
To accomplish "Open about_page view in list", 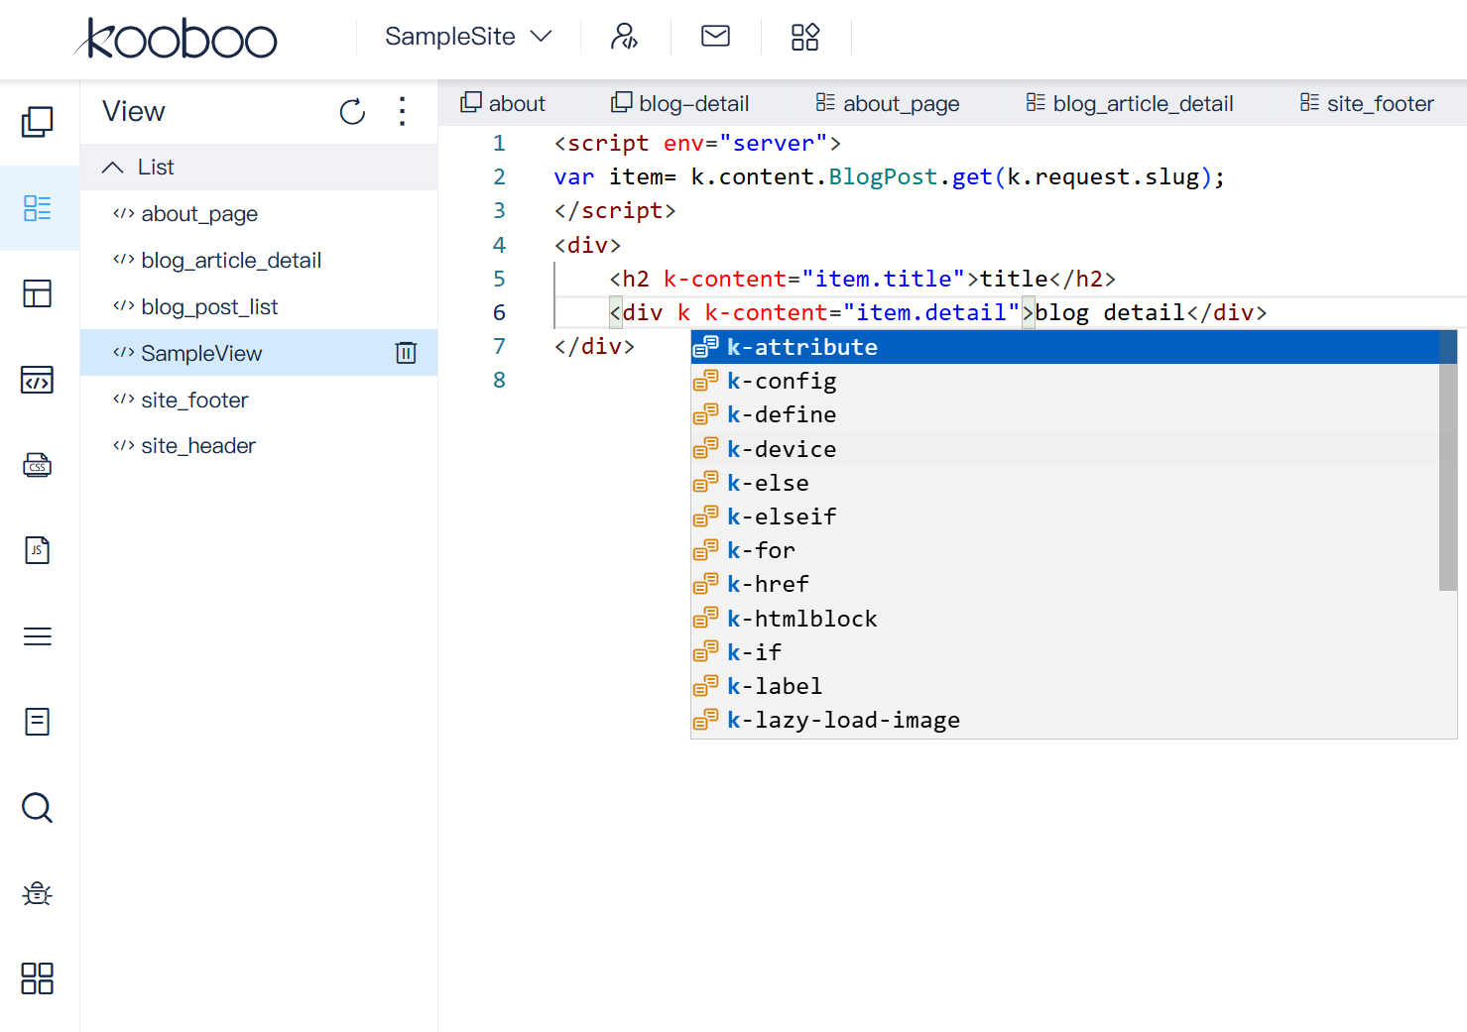I will (259, 214).
